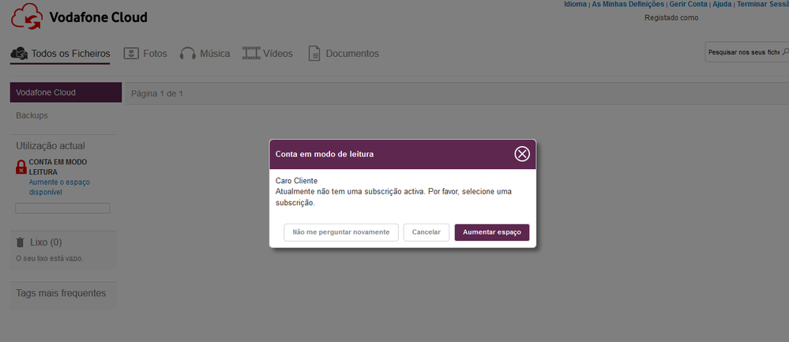Click the Terminar Sessão link
789x342 pixels.
click(x=763, y=4)
